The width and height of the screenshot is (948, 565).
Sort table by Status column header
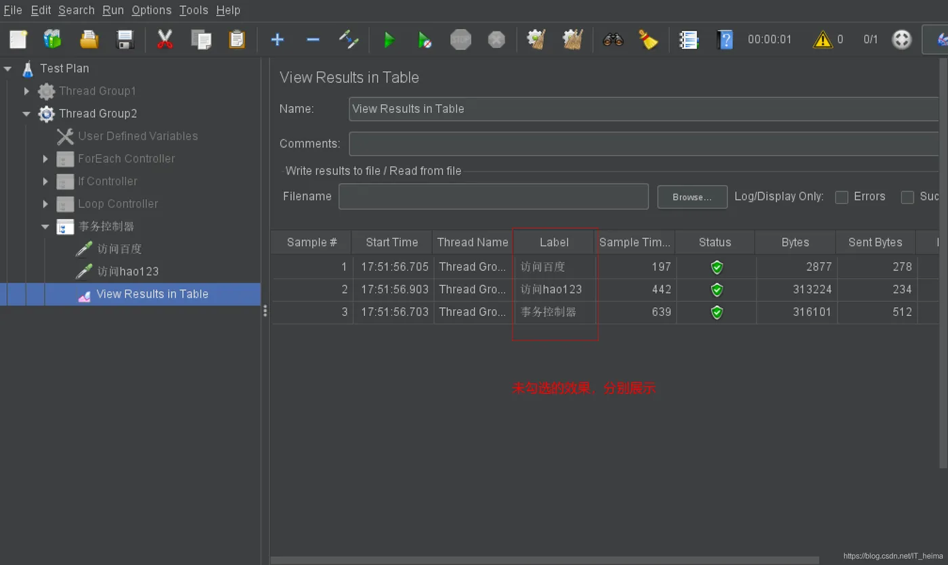pyautogui.click(x=715, y=242)
